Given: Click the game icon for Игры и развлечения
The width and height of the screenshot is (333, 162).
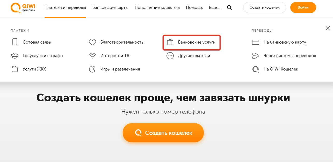Looking at the screenshot, I should 92,69.
